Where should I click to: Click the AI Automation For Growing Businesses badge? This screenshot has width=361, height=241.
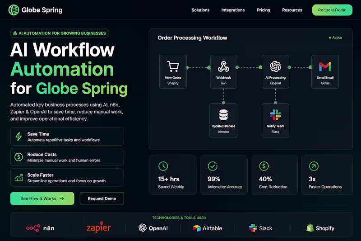[x=60, y=33]
